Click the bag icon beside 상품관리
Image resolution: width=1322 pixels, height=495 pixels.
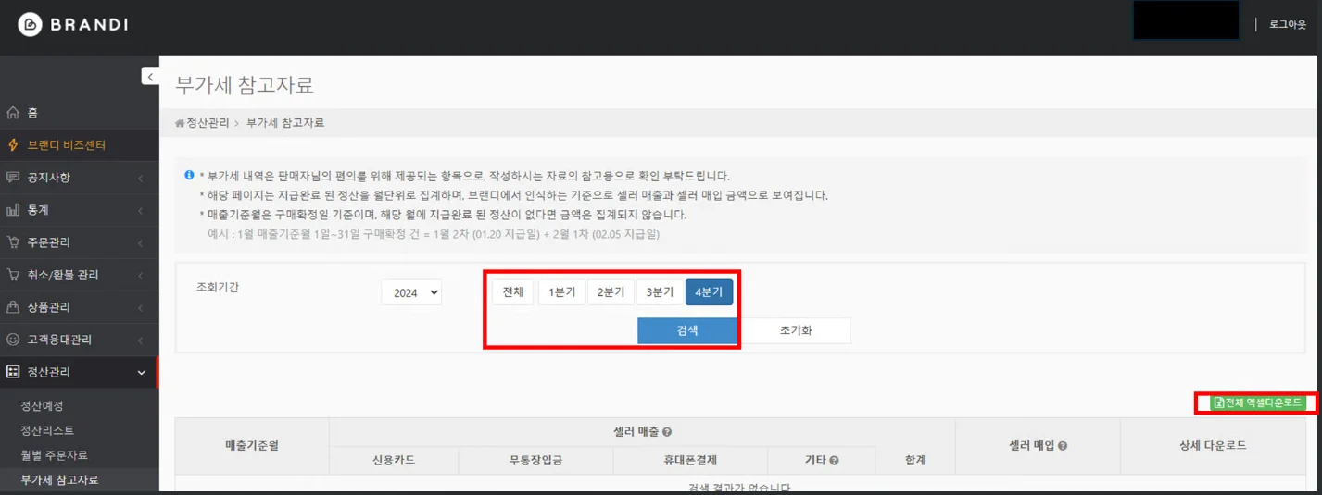13,307
